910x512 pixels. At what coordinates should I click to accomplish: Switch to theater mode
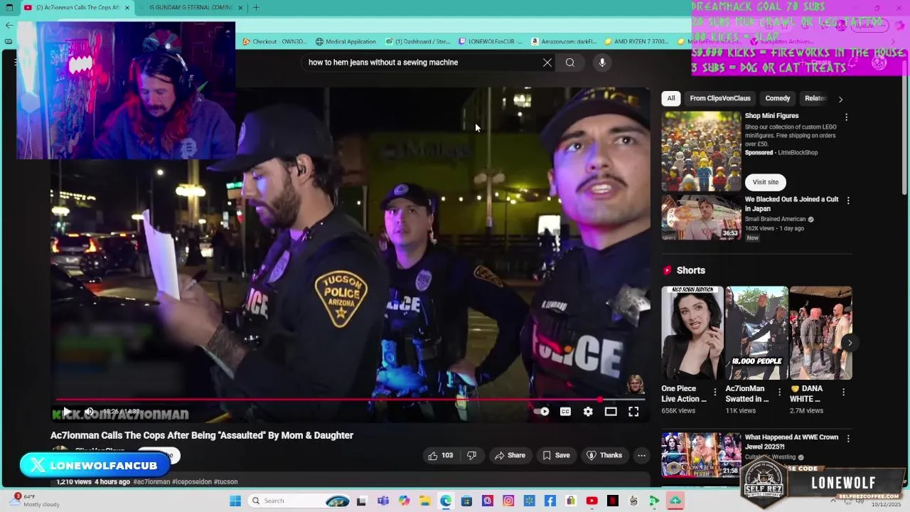tap(611, 412)
